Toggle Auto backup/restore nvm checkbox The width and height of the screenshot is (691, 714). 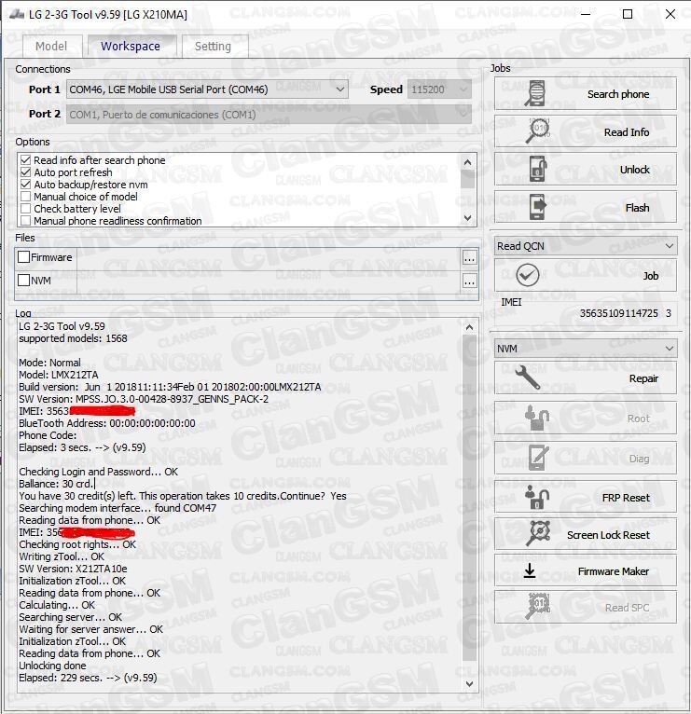point(25,185)
